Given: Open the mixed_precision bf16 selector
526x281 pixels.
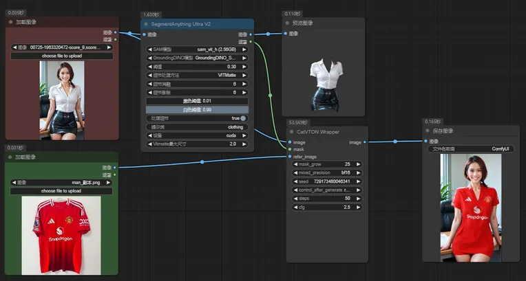Looking at the screenshot, I should (328, 172).
